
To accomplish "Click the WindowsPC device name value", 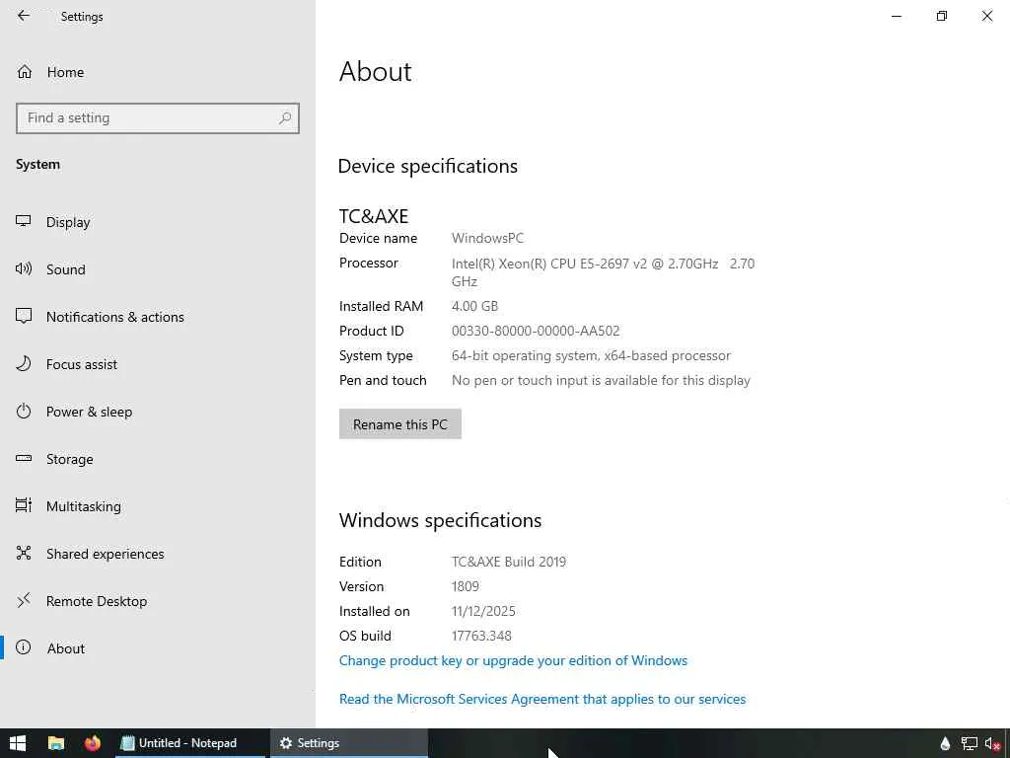I will point(487,239).
